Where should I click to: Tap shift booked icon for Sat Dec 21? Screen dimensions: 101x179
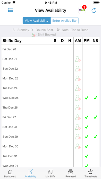pyautogui.click(x=78, y=59)
